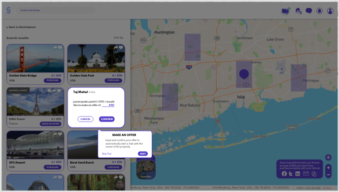Purchase the Black Sand Beach property
The height and width of the screenshot is (192, 339).
point(113,167)
